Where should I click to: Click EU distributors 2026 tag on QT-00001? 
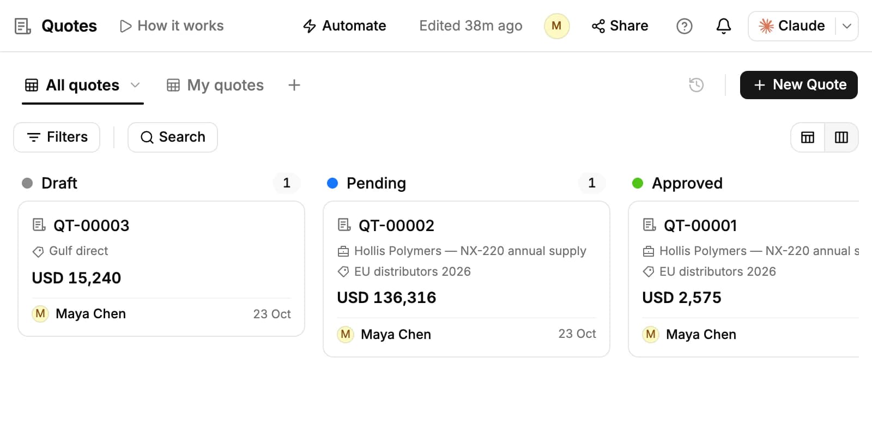coord(709,271)
